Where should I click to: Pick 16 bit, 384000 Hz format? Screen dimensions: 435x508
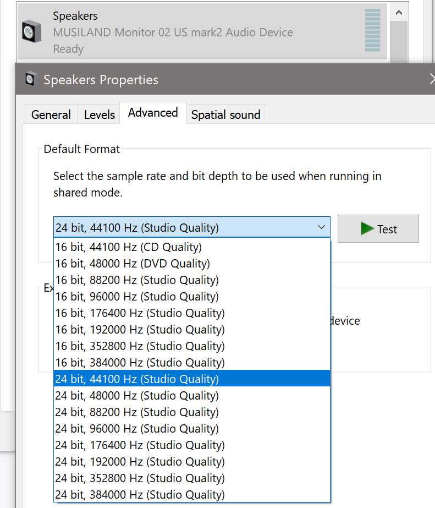[140, 363]
